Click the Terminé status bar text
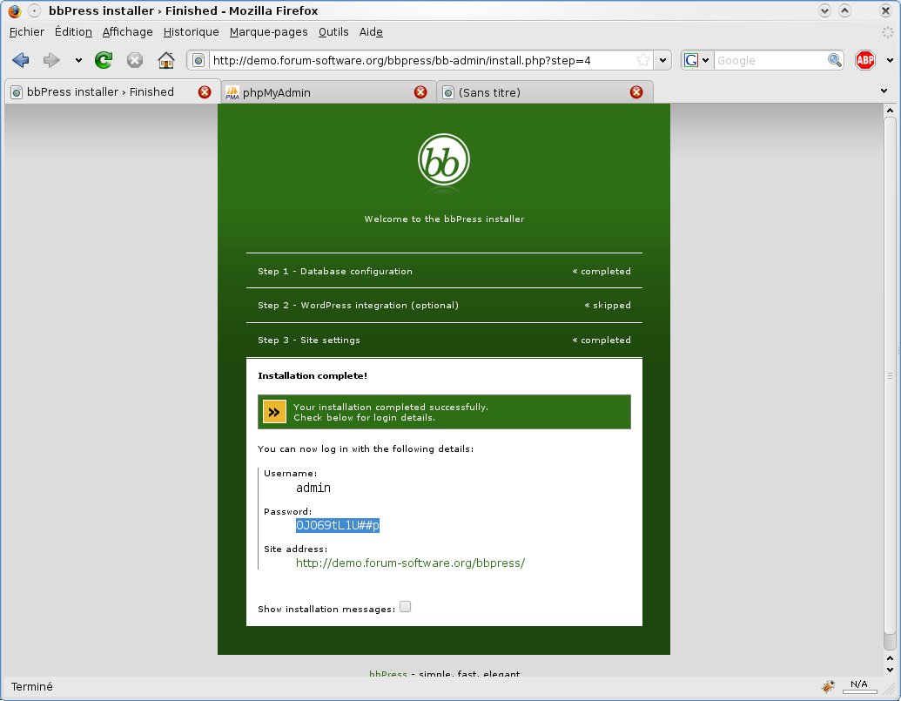 pos(31,687)
